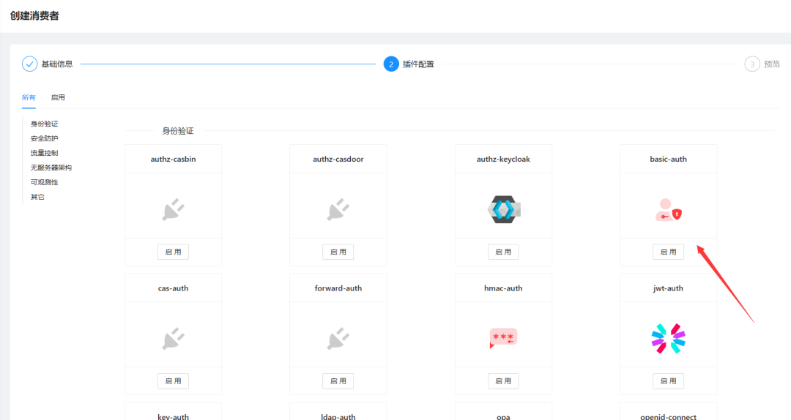The height and width of the screenshot is (420, 791).
Task: Switch to the 启用 tab
Action: pos(58,97)
